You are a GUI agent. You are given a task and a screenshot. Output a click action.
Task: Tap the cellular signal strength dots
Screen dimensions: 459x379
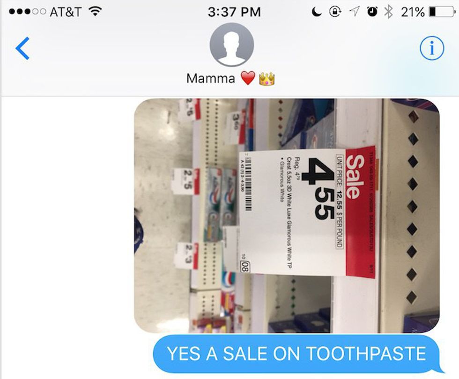(28, 12)
